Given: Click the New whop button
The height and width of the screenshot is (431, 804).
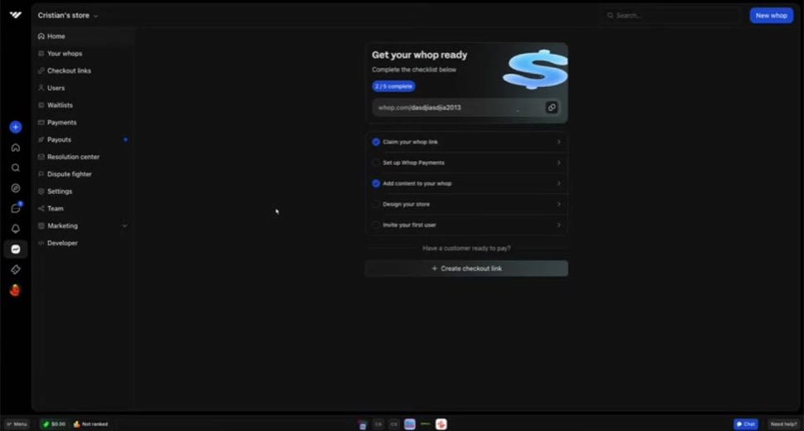Looking at the screenshot, I should (771, 16).
